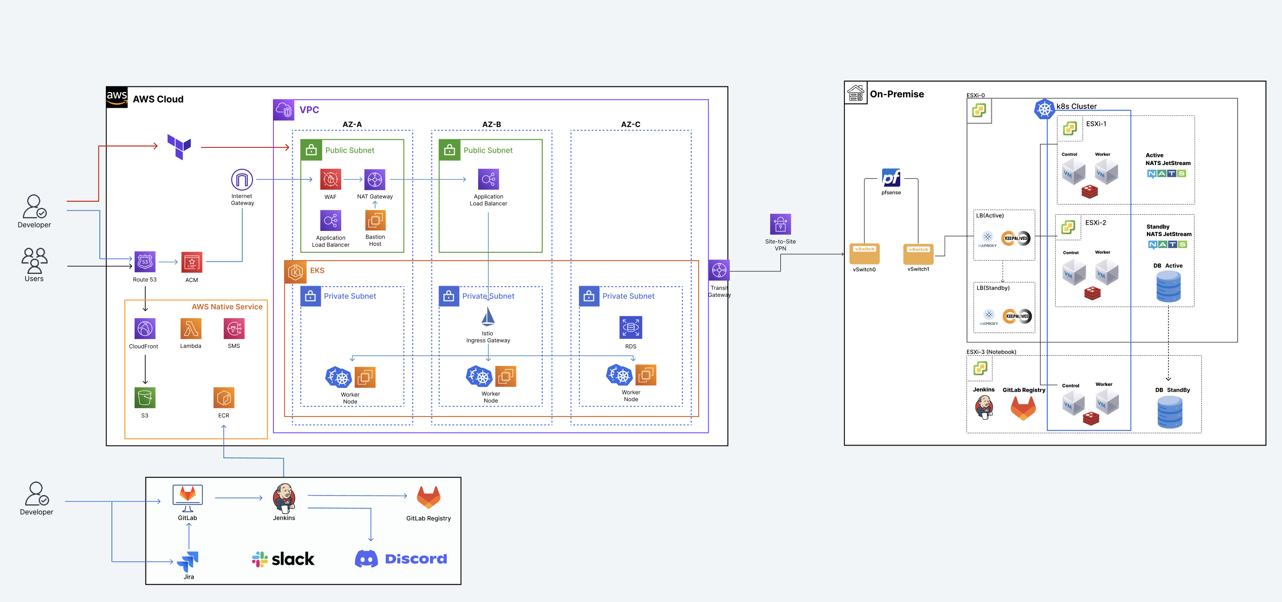Image resolution: width=1282 pixels, height=602 pixels.
Task: Click the "On-Premise" title text
Action: click(896, 94)
